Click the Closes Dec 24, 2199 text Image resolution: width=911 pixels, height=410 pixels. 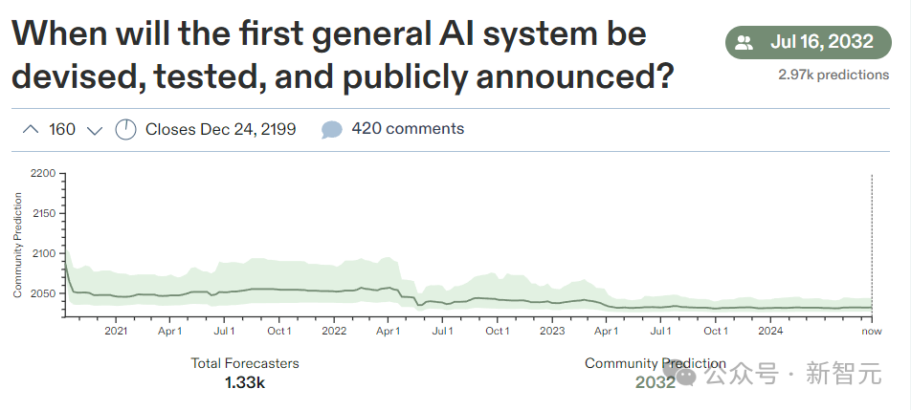point(221,129)
